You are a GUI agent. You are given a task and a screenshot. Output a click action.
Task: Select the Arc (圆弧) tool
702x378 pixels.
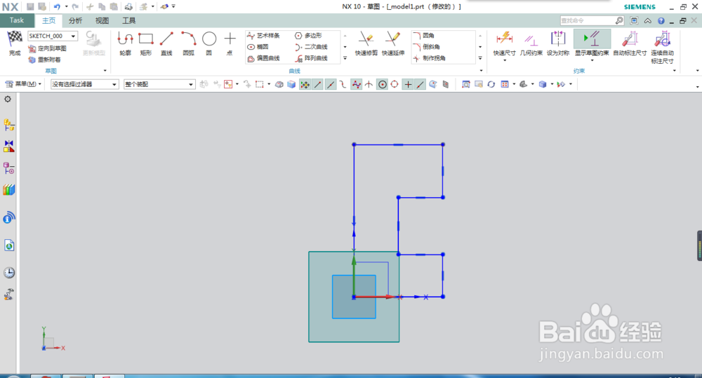pos(188,44)
